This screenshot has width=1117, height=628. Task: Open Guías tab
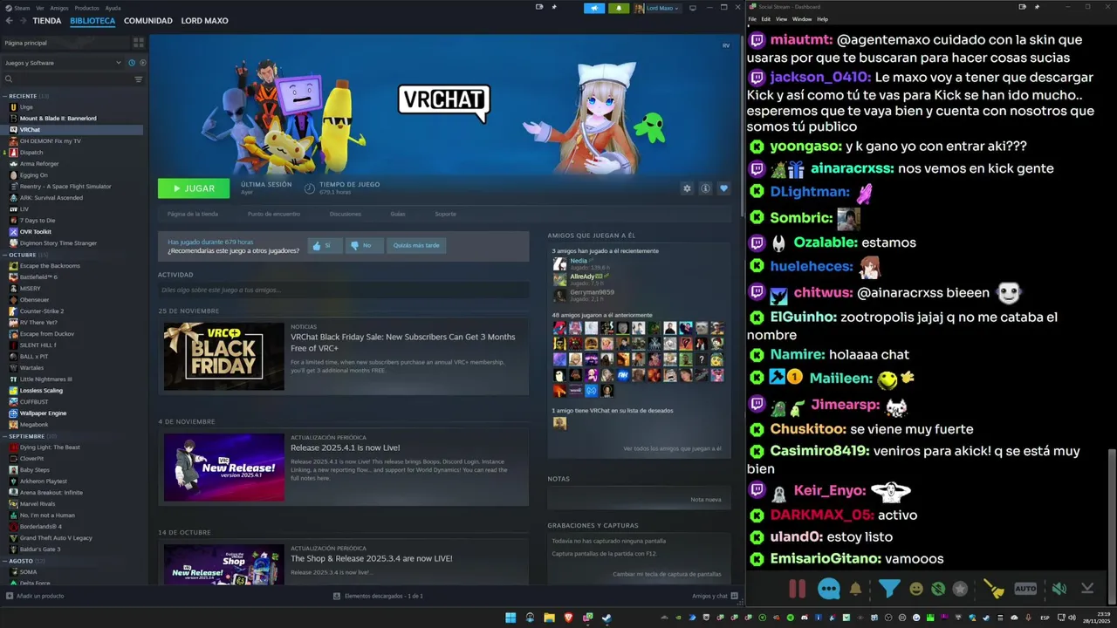[398, 214]
